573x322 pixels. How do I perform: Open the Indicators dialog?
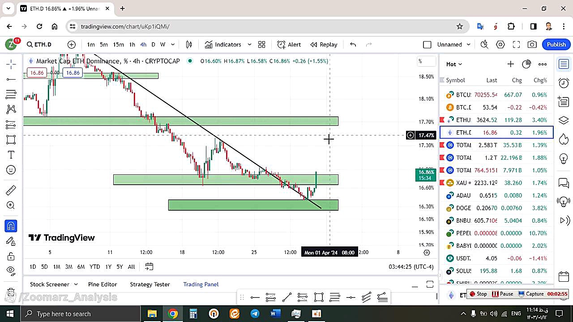(x=223, y=44)
